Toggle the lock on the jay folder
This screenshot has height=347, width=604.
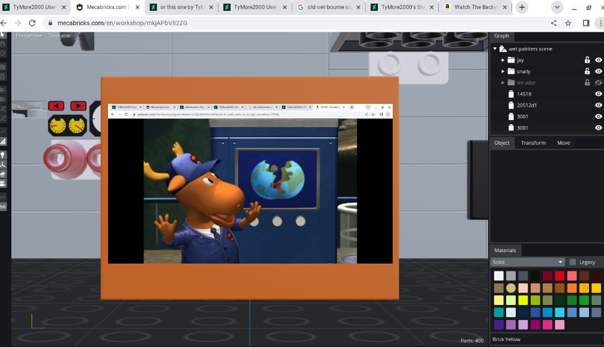587,59
